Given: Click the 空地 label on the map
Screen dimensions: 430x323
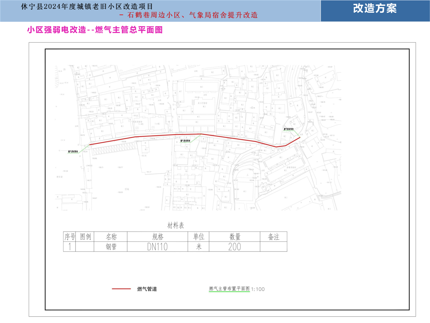Looking at the screenshot, I should point(127,189).
